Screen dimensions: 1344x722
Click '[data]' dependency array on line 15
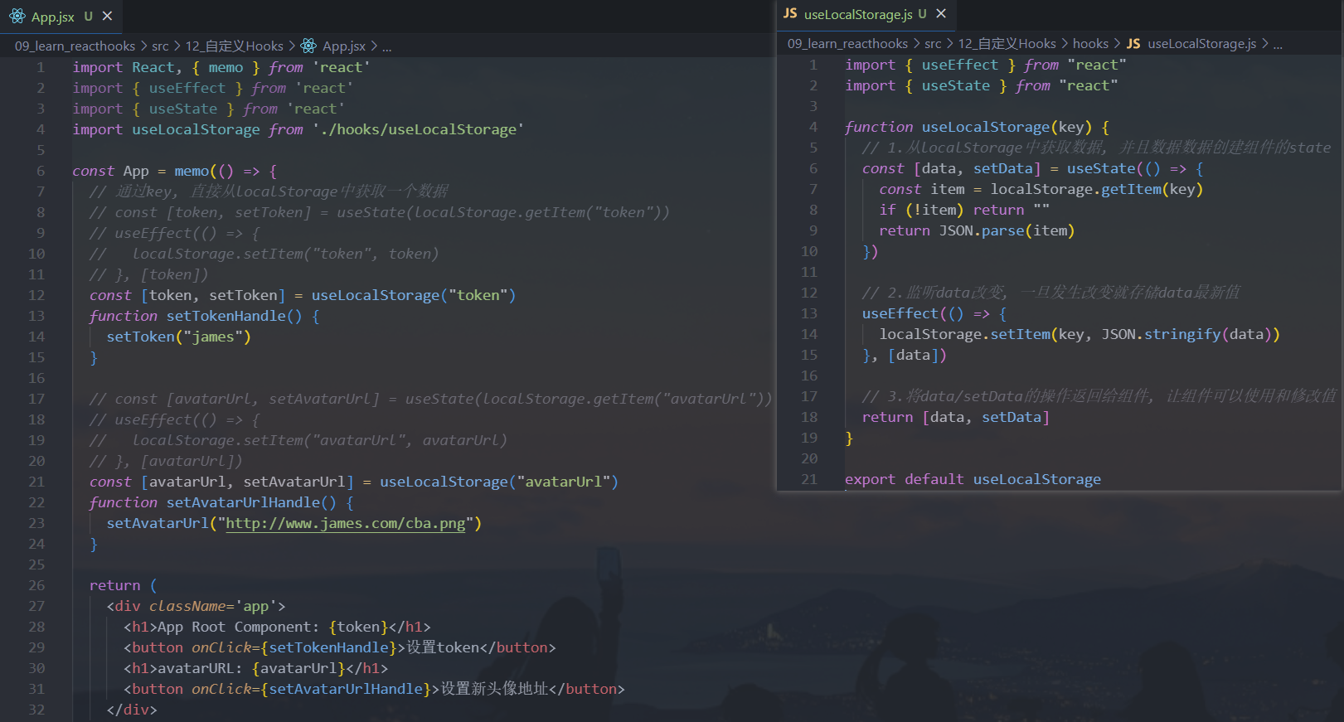tap(913, 355)
